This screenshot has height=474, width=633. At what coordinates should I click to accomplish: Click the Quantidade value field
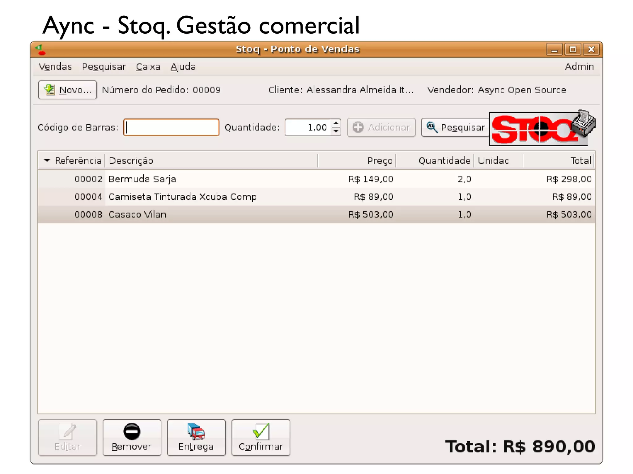308,127
